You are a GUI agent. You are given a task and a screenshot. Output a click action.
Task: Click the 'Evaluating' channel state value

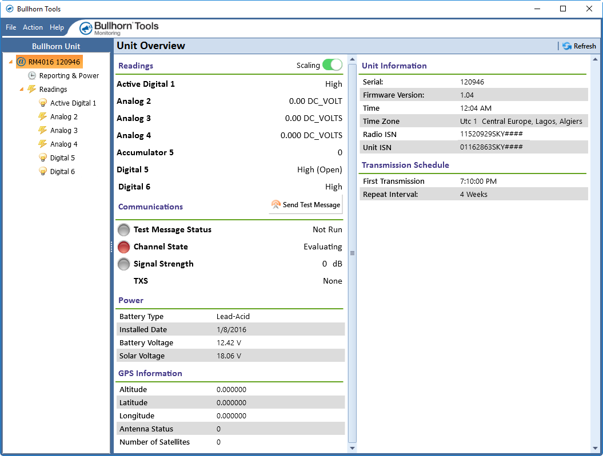coord(323,247)
